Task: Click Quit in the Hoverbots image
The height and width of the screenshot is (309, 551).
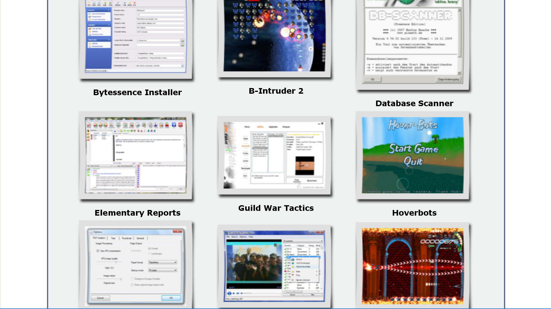Action: 413,161
